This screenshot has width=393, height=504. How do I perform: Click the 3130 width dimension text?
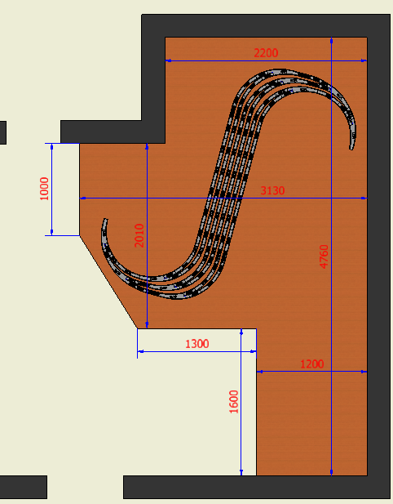click(x=272, y=190)
